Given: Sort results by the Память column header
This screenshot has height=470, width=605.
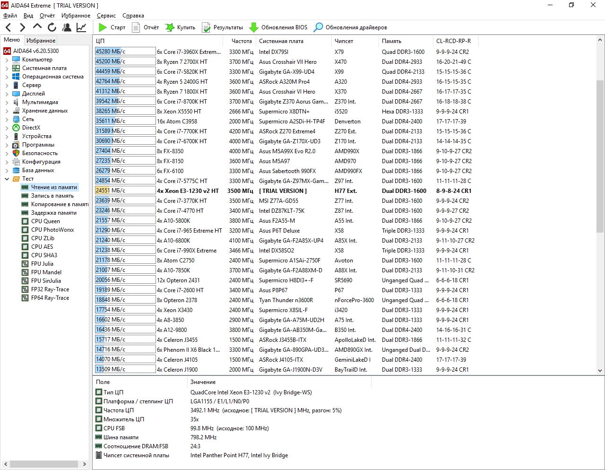Looking at the screenshot, I should tap(406, 41).
